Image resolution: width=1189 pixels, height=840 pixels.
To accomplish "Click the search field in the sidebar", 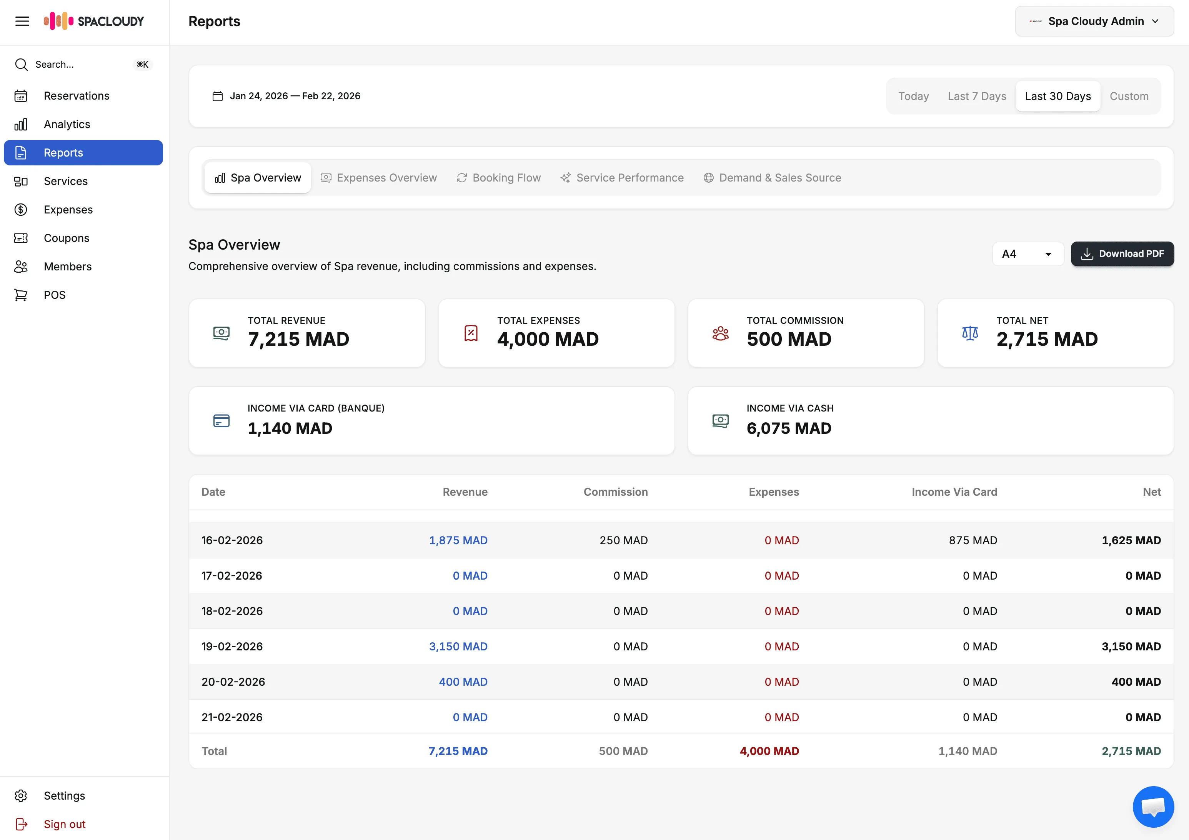I will [83, 64].
